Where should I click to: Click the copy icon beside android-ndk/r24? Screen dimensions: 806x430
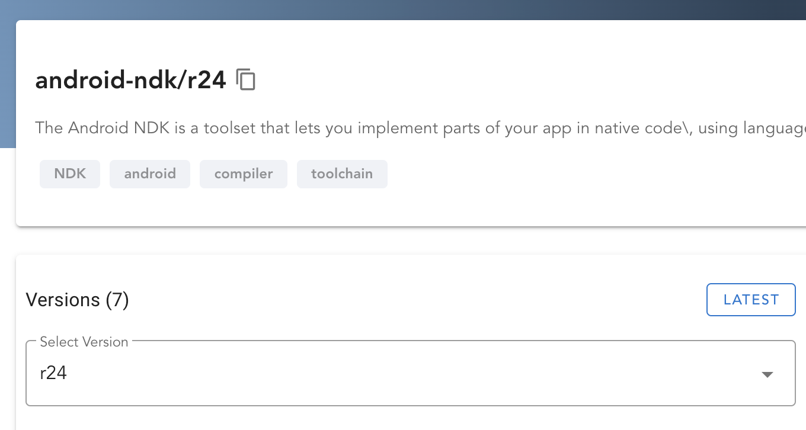point(247,80)
